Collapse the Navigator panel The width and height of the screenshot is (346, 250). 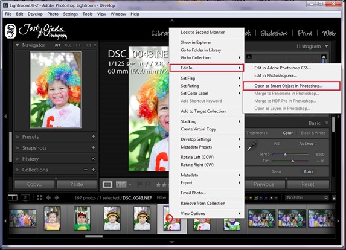coord(18,45)
